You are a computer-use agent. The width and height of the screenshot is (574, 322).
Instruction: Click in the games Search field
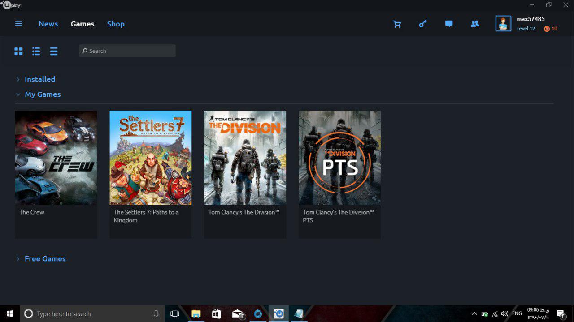(x=127, y=51)
